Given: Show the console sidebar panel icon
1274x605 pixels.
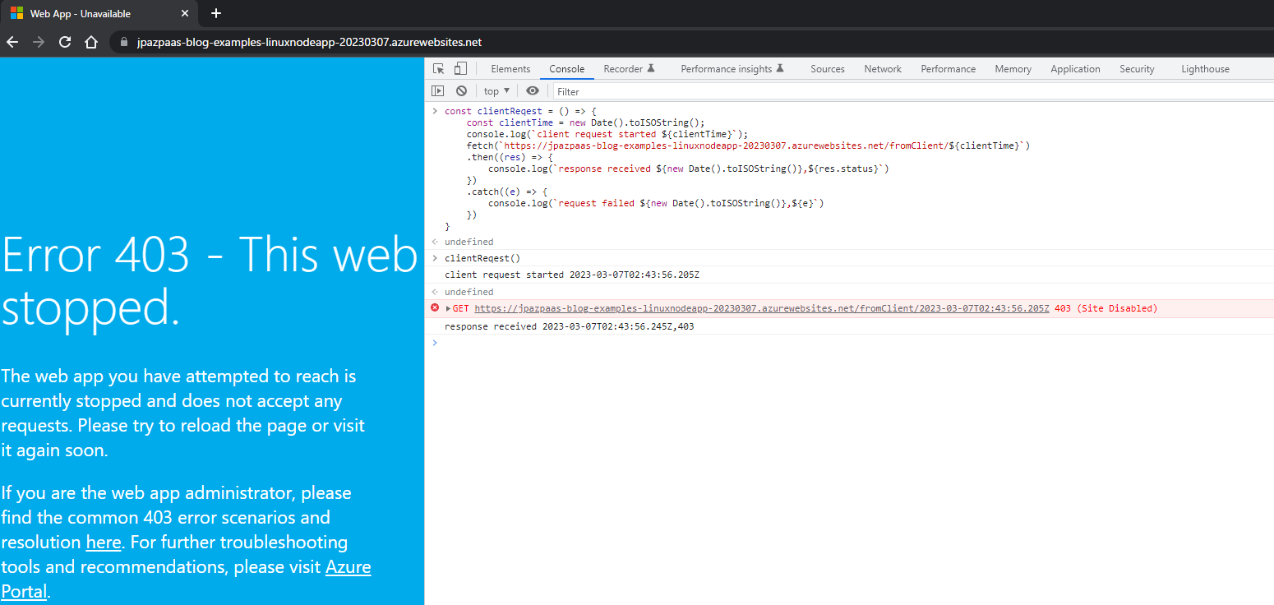Looking at the screenshot, I should (438, 91).
